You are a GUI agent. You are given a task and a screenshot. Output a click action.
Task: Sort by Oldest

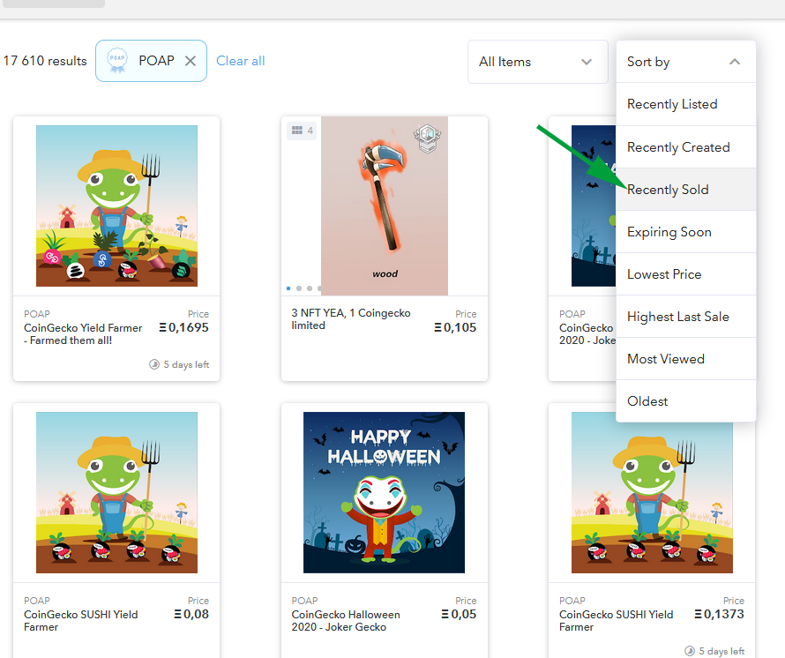[x=685, y=401]
